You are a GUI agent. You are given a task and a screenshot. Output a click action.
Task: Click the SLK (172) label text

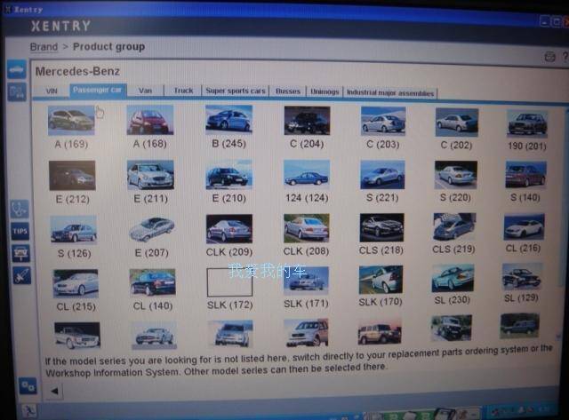[x=229, y=305]
